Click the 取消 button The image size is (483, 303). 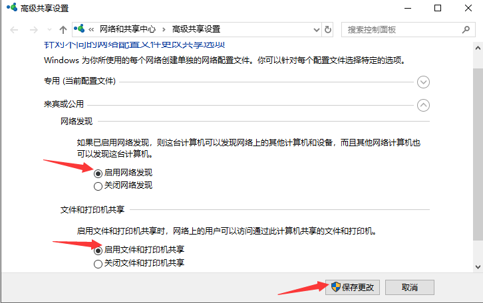pyautogui.click(x=410, y=287)
